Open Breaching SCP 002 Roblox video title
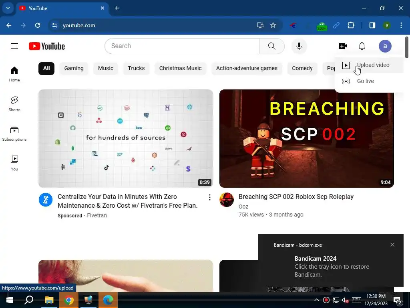 pos(296,197)
